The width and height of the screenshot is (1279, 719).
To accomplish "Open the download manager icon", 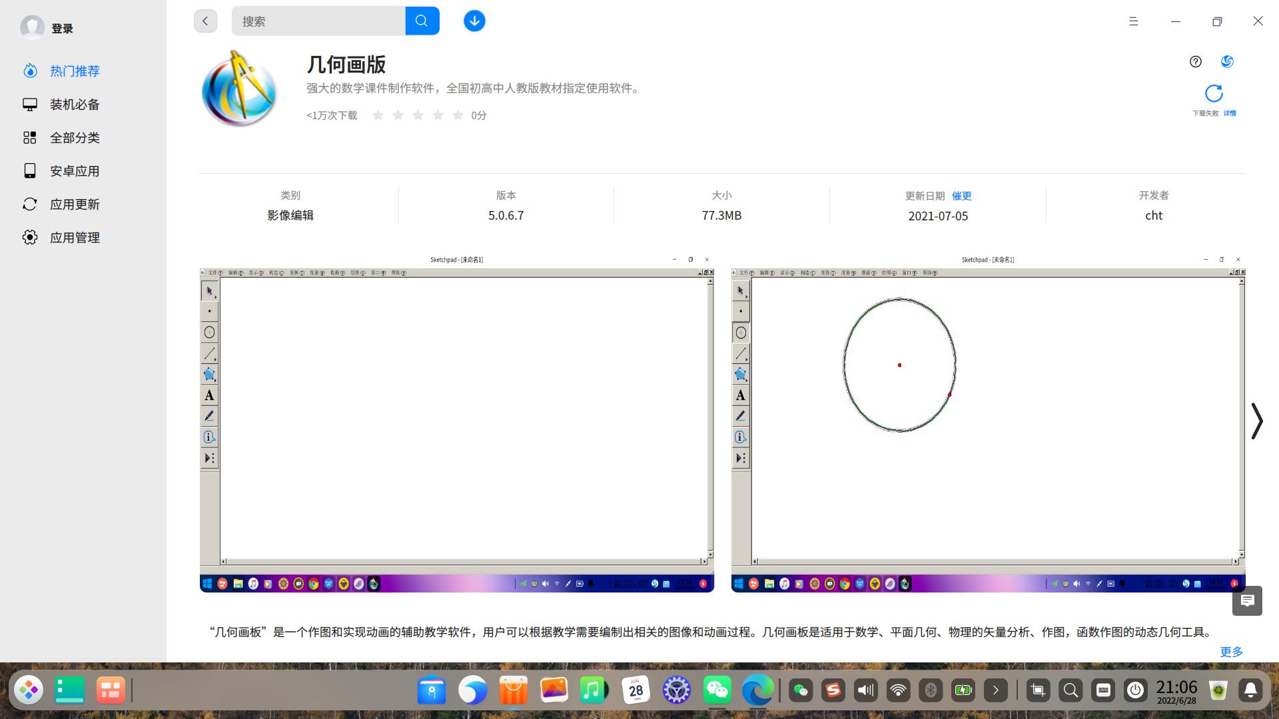I will [474, 21].
